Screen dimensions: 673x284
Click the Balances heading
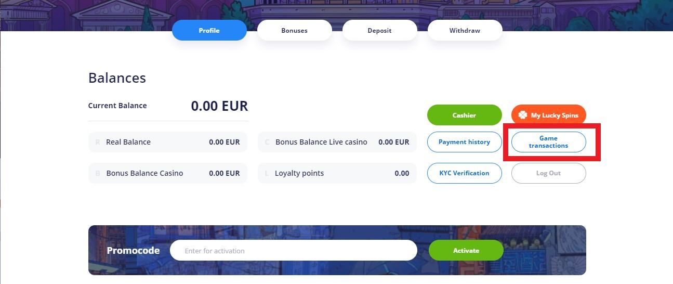click(117, 78)
